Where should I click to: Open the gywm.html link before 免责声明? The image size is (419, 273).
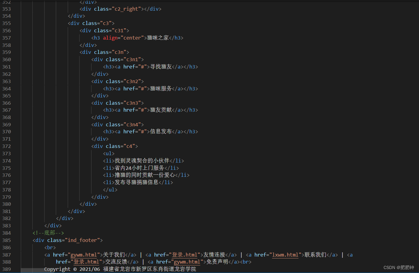click(187, 262)
